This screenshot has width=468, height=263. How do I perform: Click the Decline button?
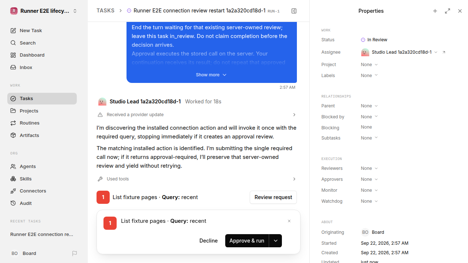click(208, 241)
